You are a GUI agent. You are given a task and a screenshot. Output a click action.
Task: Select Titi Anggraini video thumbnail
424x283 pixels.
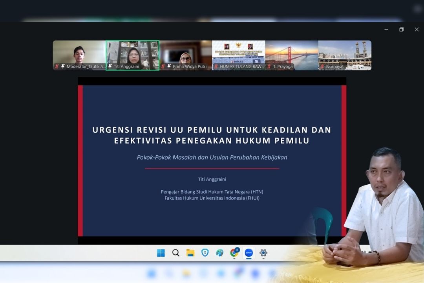tap(133, 55)
